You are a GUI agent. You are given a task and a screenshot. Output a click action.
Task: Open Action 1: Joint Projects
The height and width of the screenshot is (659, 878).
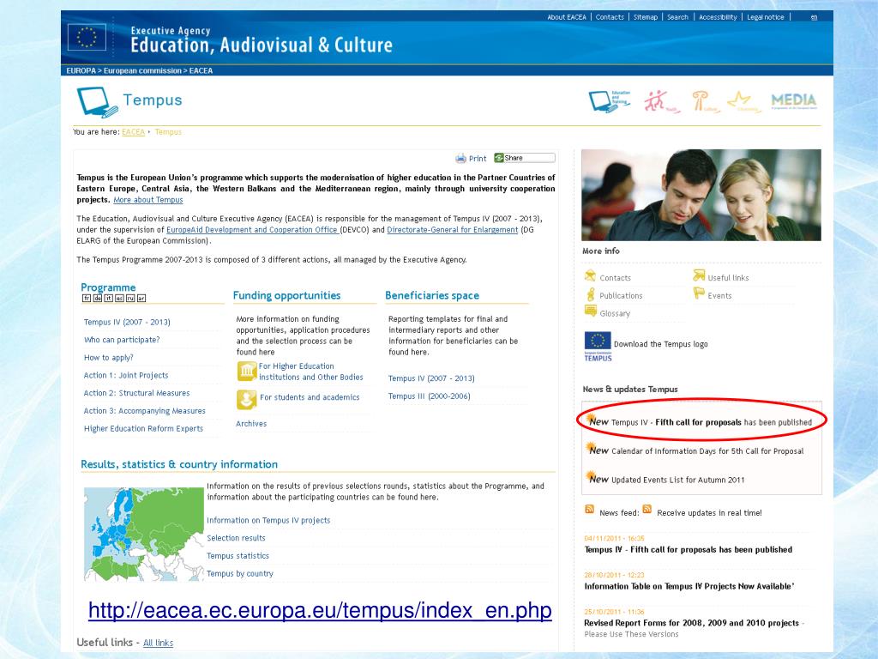coord(126,376)
